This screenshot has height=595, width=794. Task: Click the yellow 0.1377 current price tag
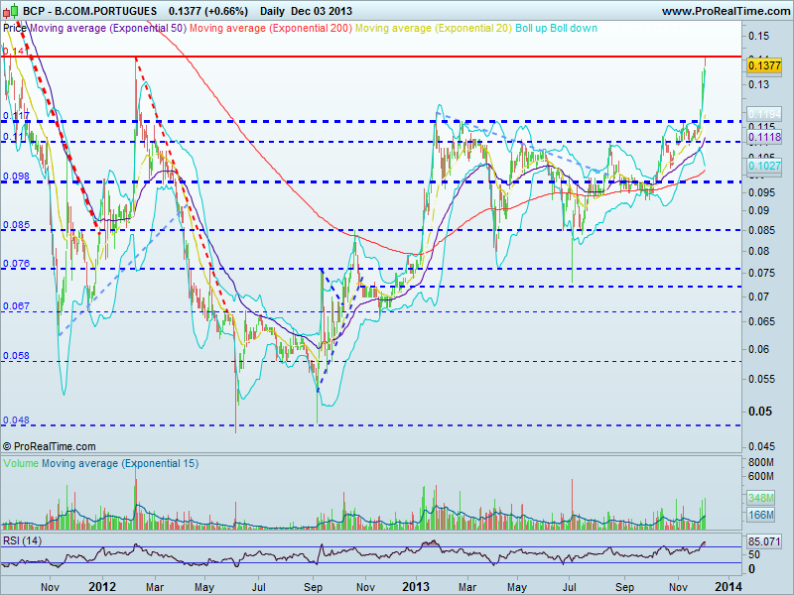coord(763,65)
